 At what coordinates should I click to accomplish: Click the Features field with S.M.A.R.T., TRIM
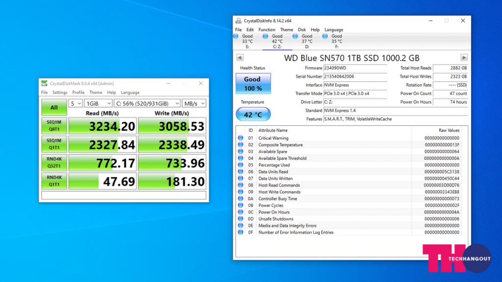(x=396, y=119)
